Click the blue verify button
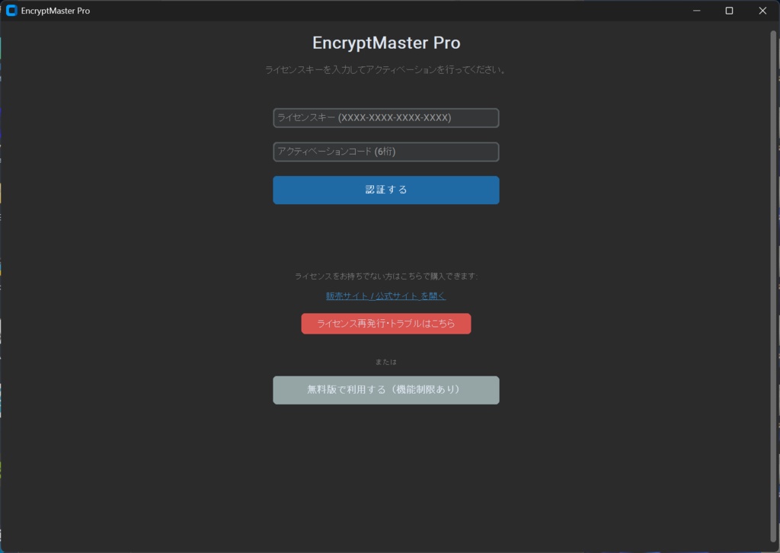The height and width of the screenshot is (553, 780). (385, 190)
